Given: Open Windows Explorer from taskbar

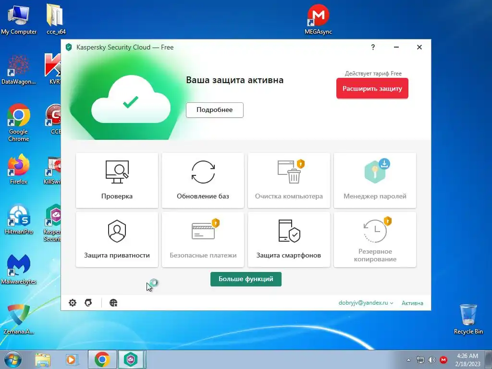Looking at the screenshot, I should click(x=43, y=359).
